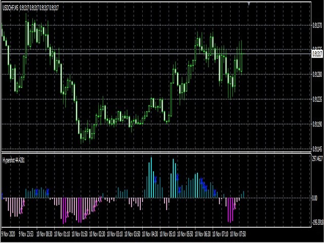
Task: Click the 0.91190 price scale label
Action: (x=317, y=124)
